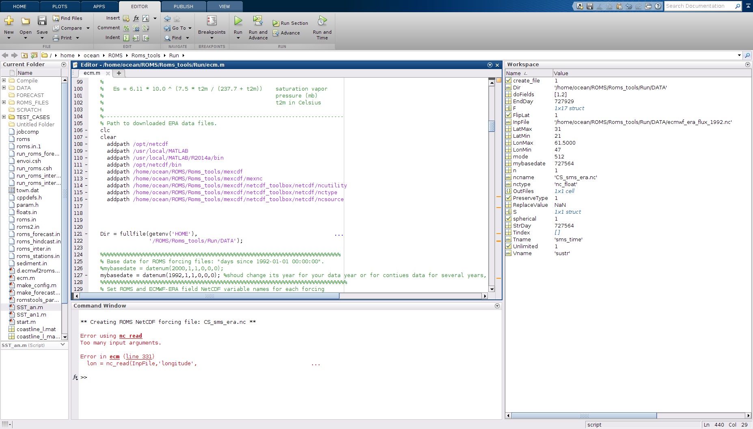753x429 pixels.
Task: Click the nc_read error link
Action: (130, 336)
